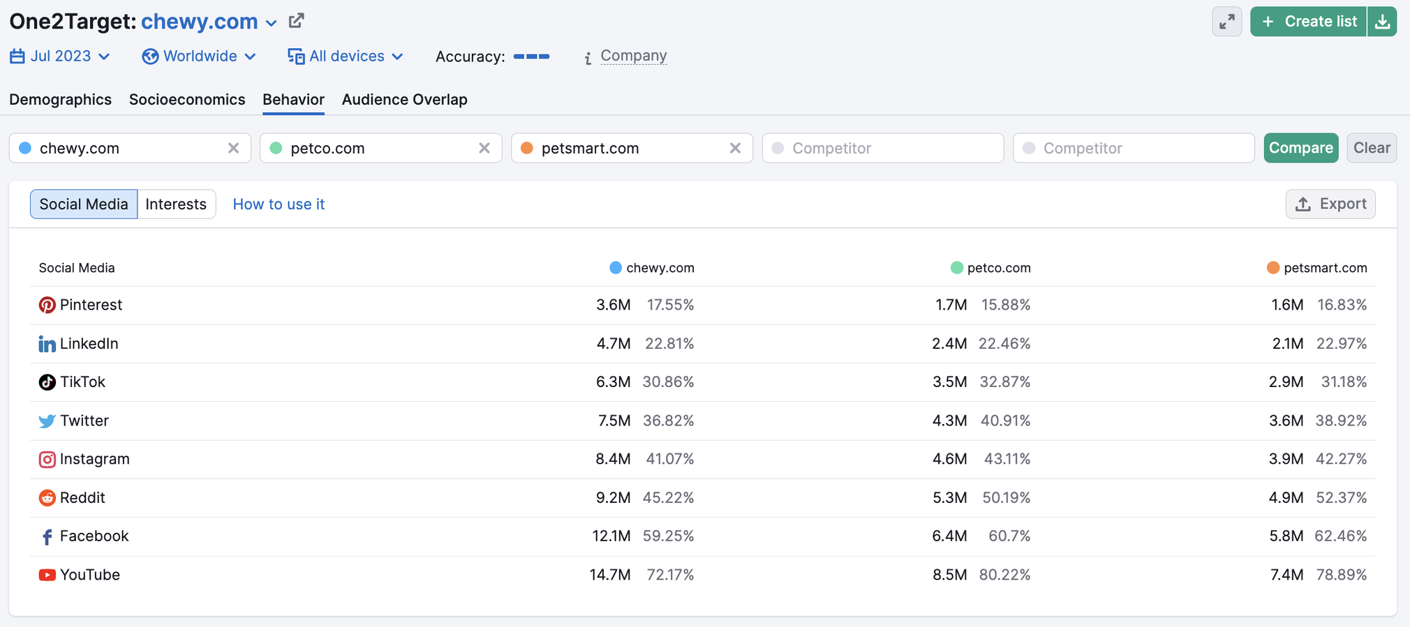This screenshot has width=1410, height=627.
Task: Click the YouTube logo icon
Action: (x=47, y=575)
